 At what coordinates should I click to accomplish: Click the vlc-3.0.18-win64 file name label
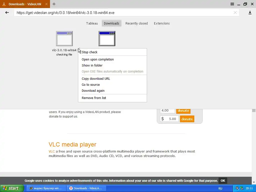(x=64, y=50)
